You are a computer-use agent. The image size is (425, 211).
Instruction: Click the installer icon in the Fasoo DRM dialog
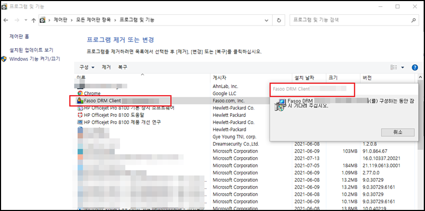coord(280,105)
